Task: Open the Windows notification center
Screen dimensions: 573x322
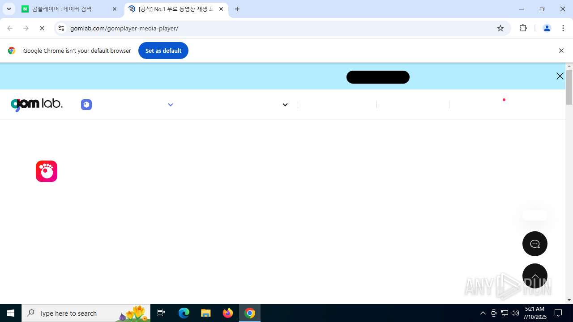Action: (x=558, y=313)
